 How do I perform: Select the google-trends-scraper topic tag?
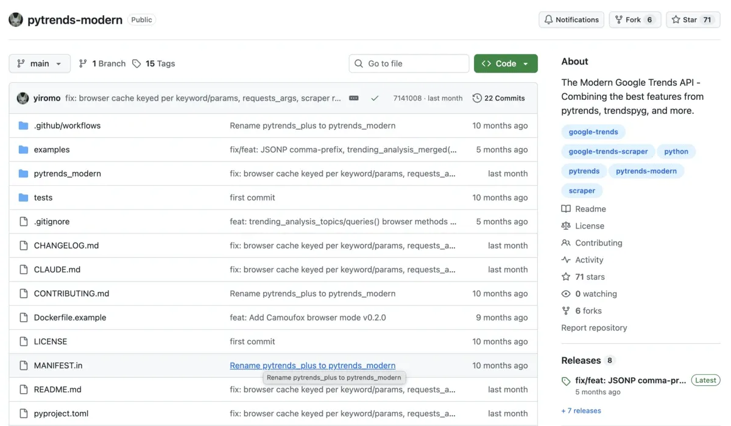[608, 151]
